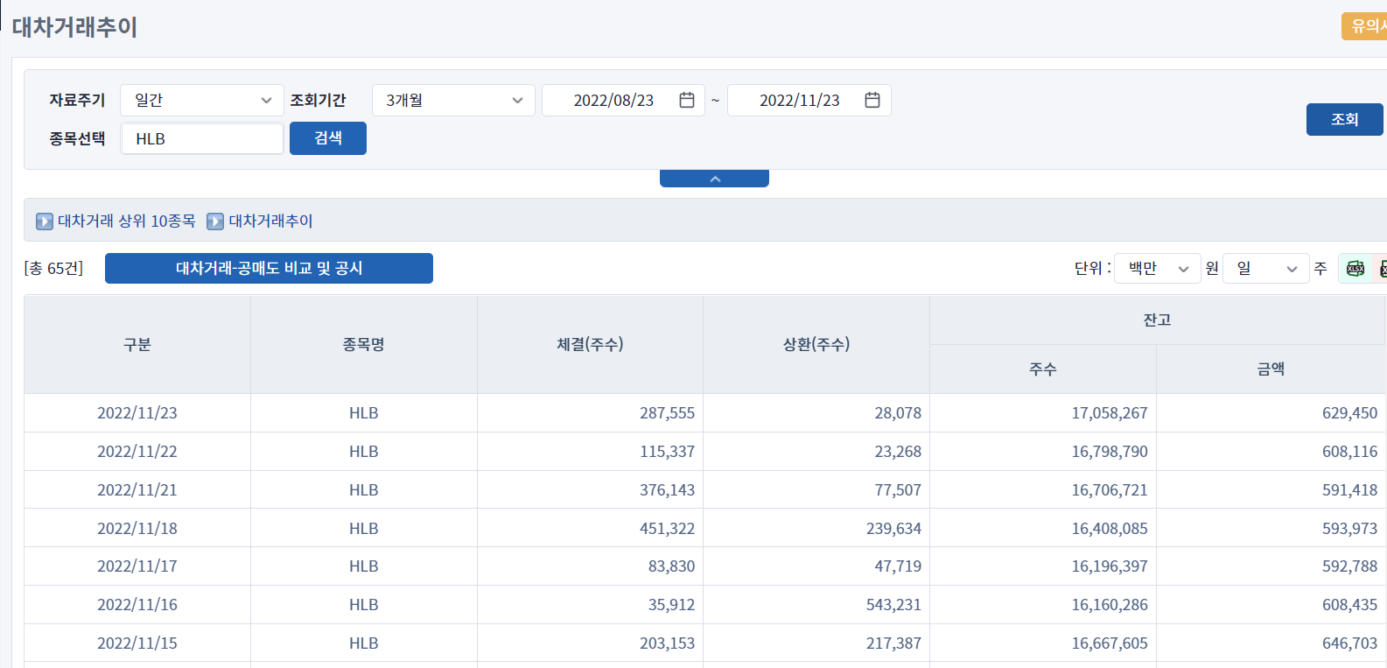Click the 16,798,790 잔고 주수 value
The width and height of the screenshot is (1387, 668).
pyautogui.click(x=1110, y=452)
